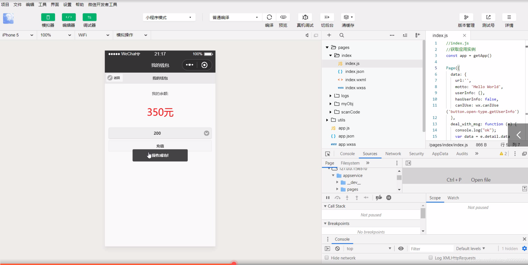Open console settings gear icon

point(524,249)
